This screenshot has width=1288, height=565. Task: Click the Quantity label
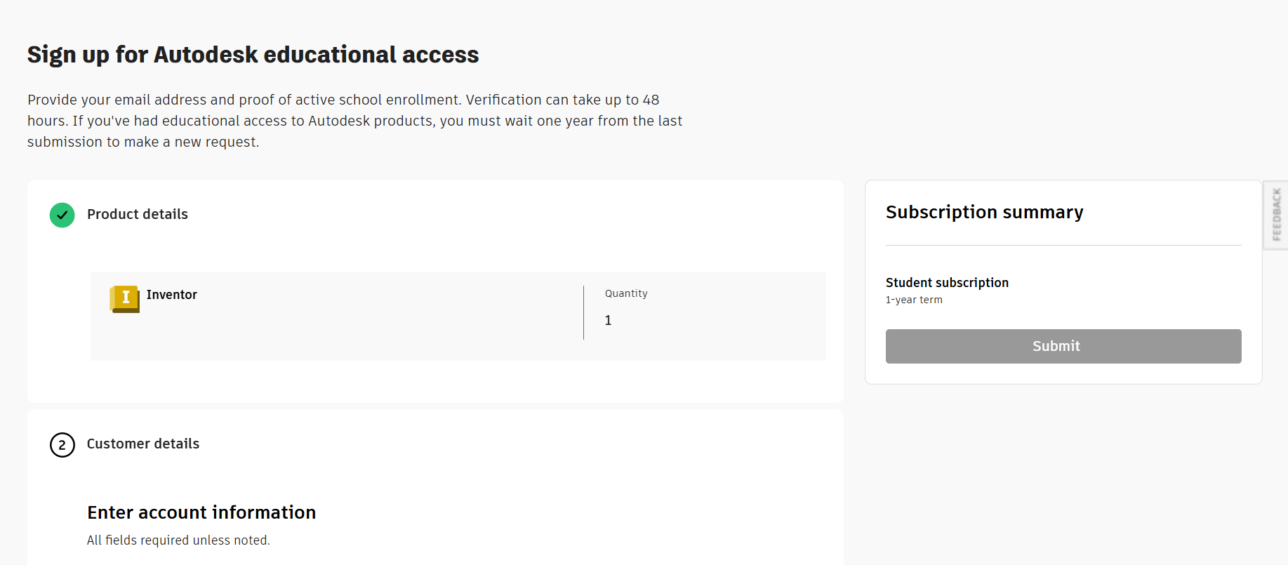626,293
